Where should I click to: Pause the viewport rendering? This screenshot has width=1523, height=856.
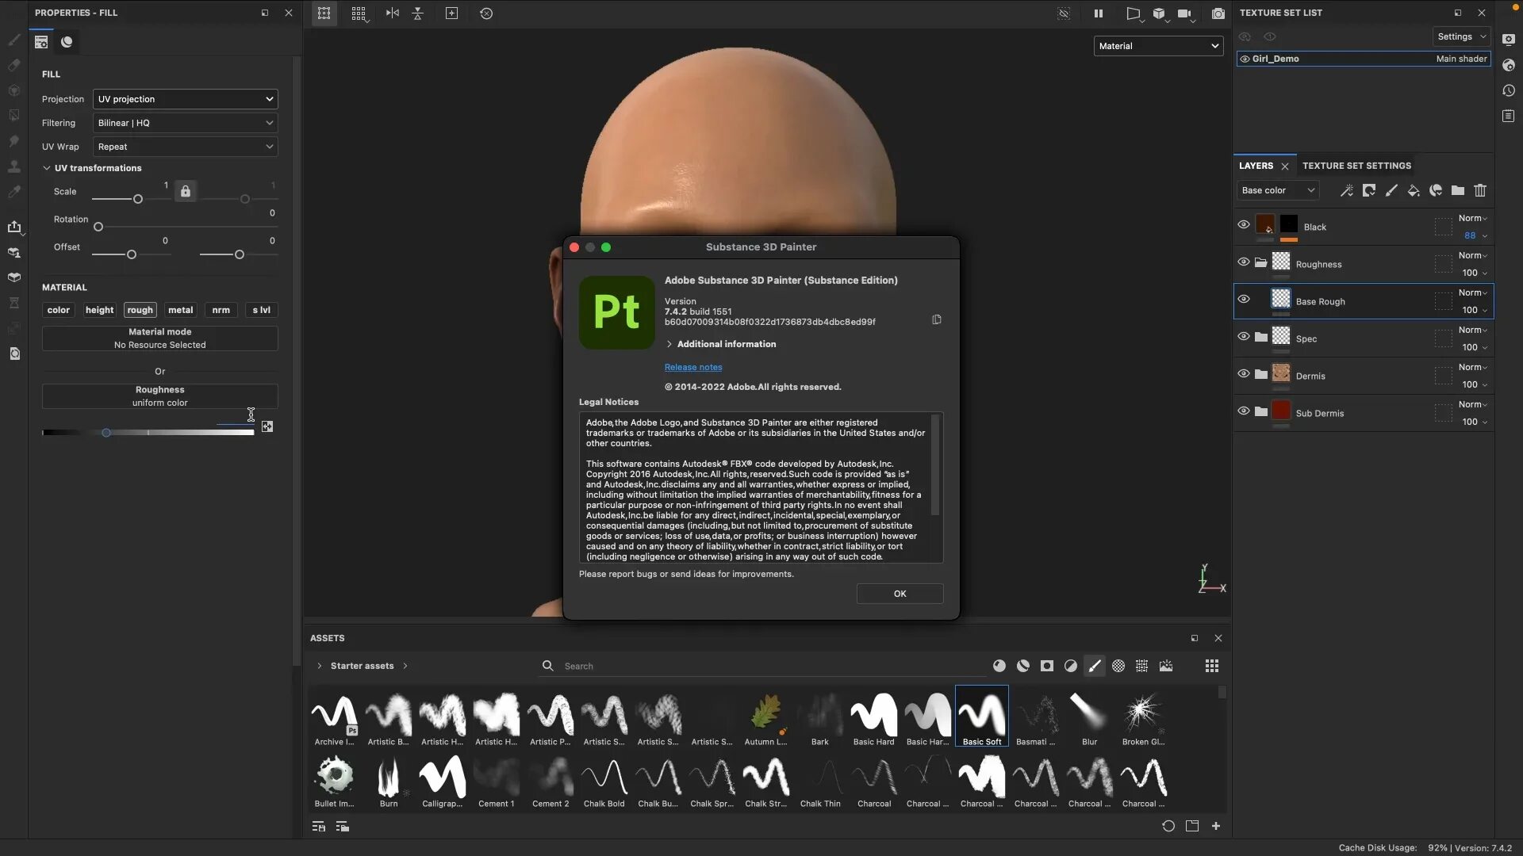point(1099,13)
